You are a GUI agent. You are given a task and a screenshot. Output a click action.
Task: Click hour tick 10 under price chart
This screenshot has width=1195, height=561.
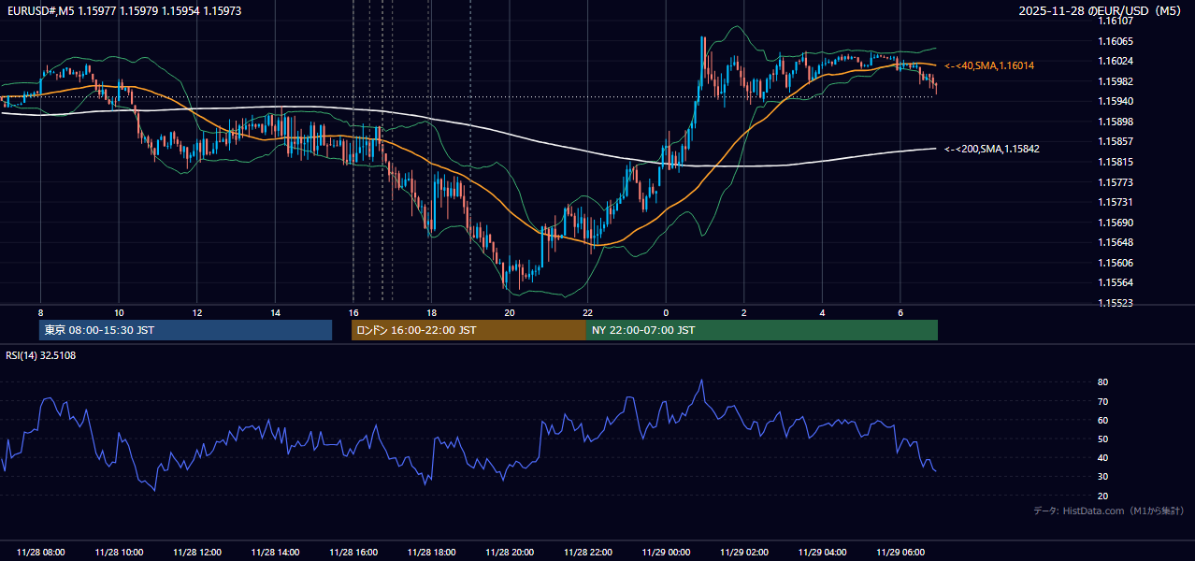[x=119, y=312]
